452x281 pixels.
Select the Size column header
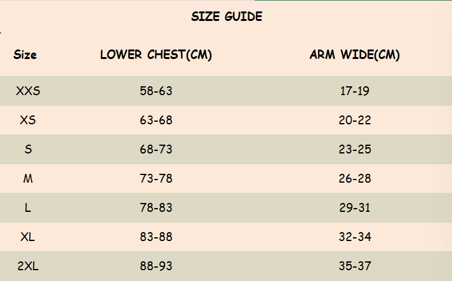(x=25, y=55)
